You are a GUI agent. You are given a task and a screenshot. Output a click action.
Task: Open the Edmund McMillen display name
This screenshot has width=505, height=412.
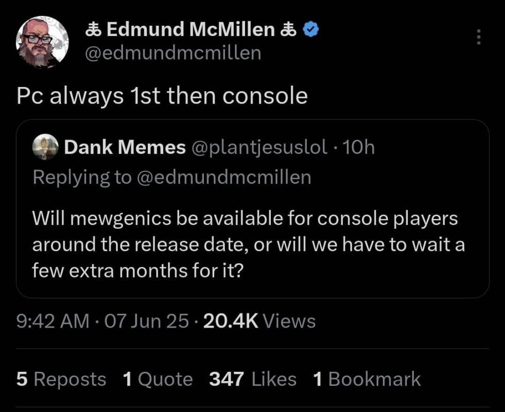click(190, 31)
